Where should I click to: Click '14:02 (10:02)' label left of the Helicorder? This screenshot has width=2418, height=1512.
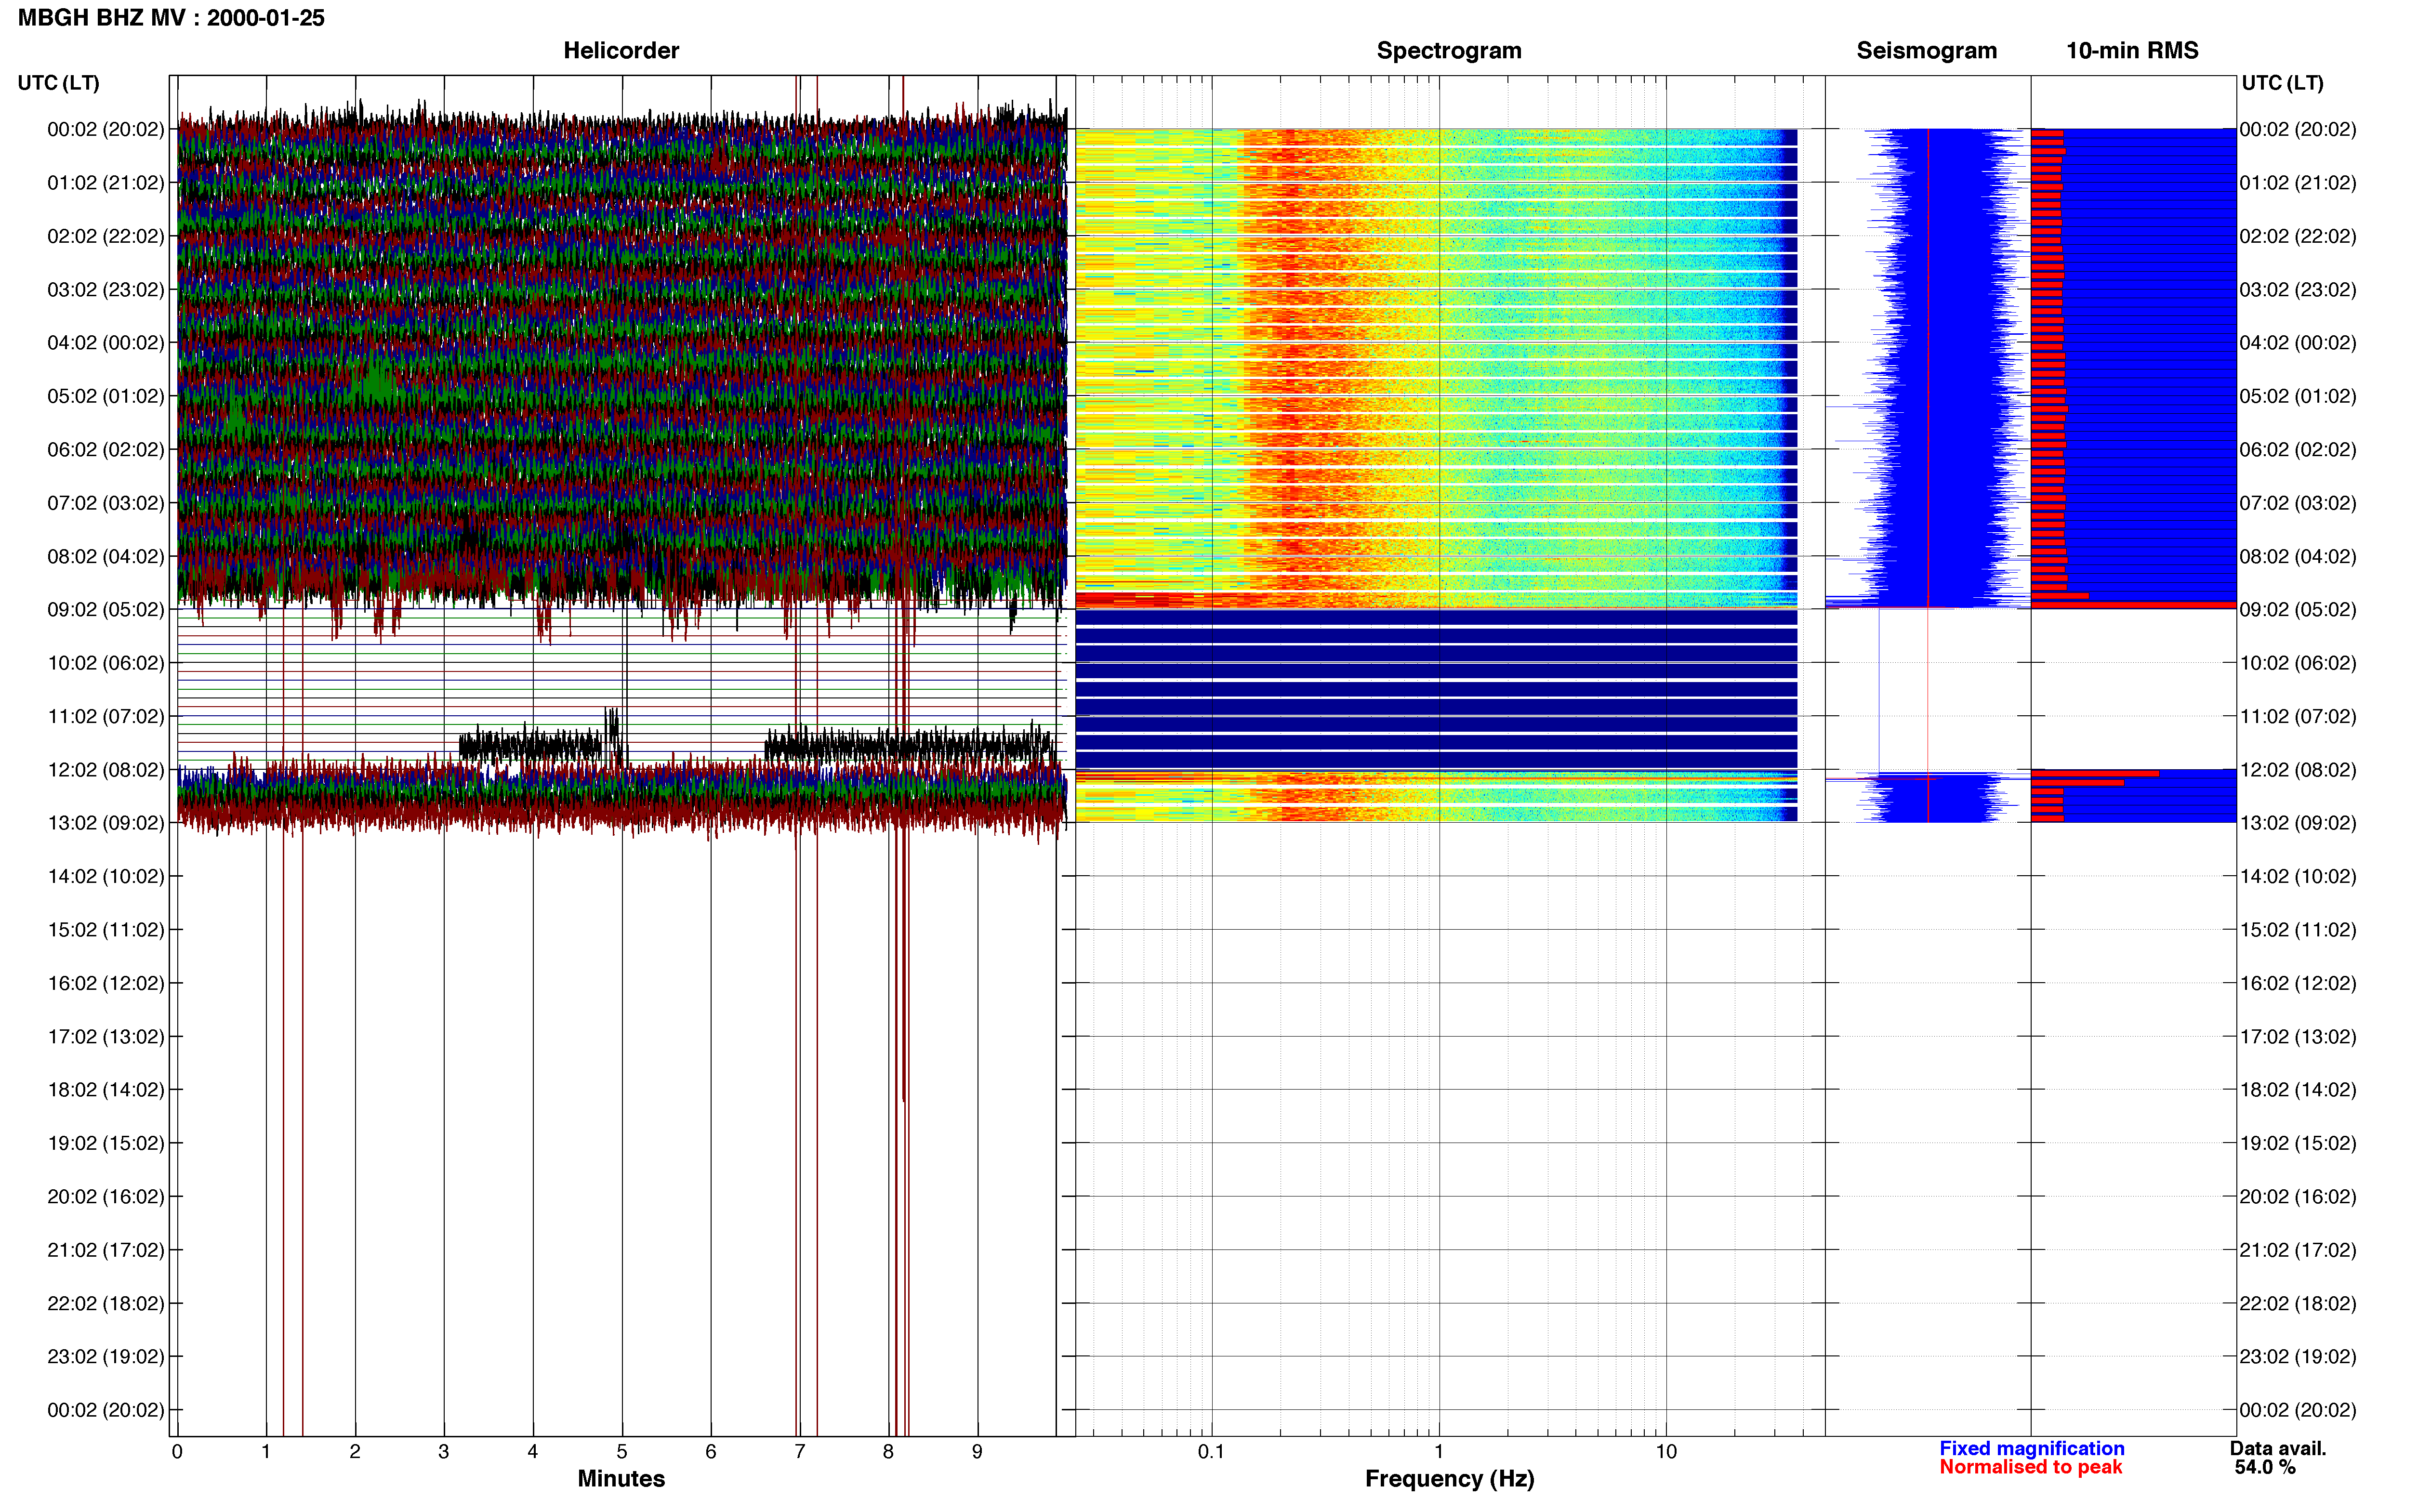click(x=105, y=877)
